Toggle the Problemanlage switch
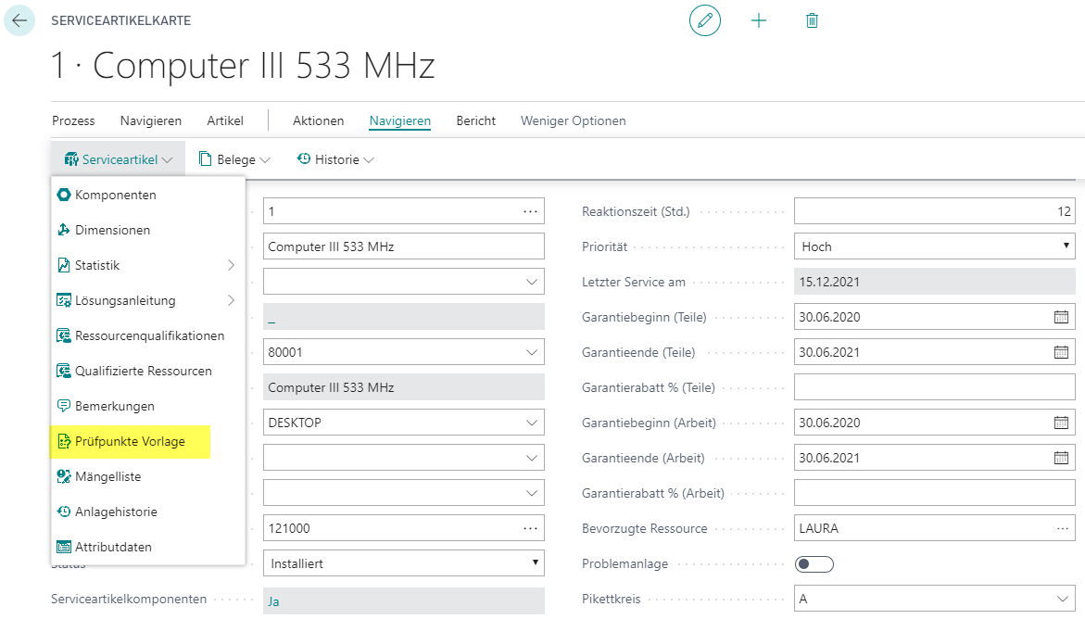Viewport: 1085px width, 619px height. click(x=814, y=564)
